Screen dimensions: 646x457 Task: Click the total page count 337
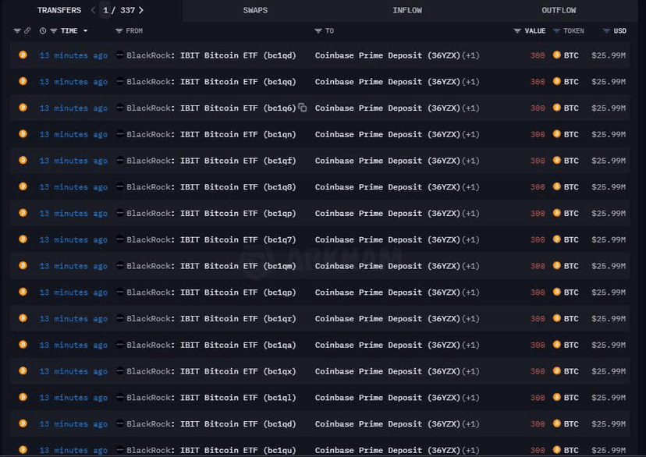click(128, 10)
